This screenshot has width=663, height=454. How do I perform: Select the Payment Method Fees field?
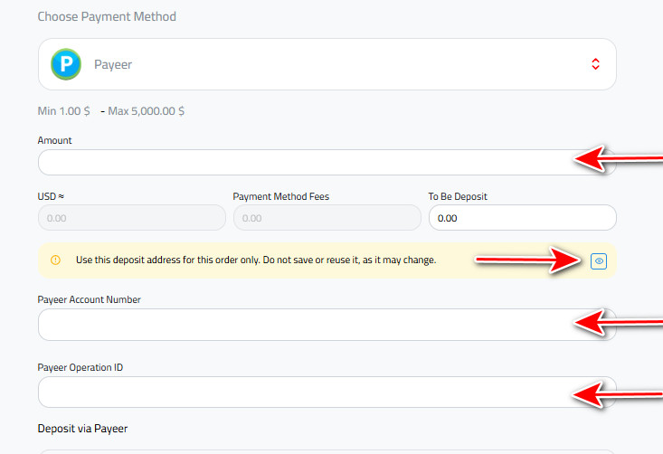pyautogui.click(x=327, y=218)
